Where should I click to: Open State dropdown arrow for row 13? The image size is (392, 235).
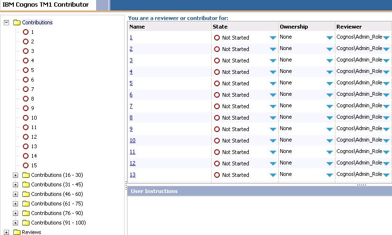click(x=273, y=175)
